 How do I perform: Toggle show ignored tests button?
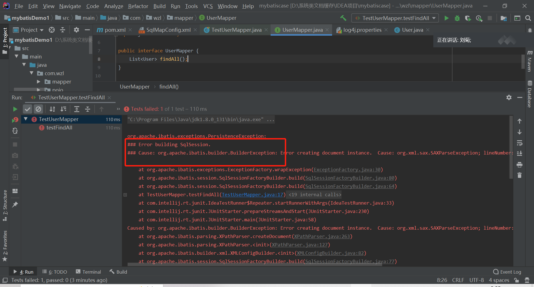coord(38,109)
